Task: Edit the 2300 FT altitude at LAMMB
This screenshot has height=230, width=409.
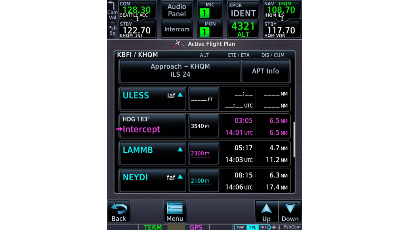Action: pos(203,153)
